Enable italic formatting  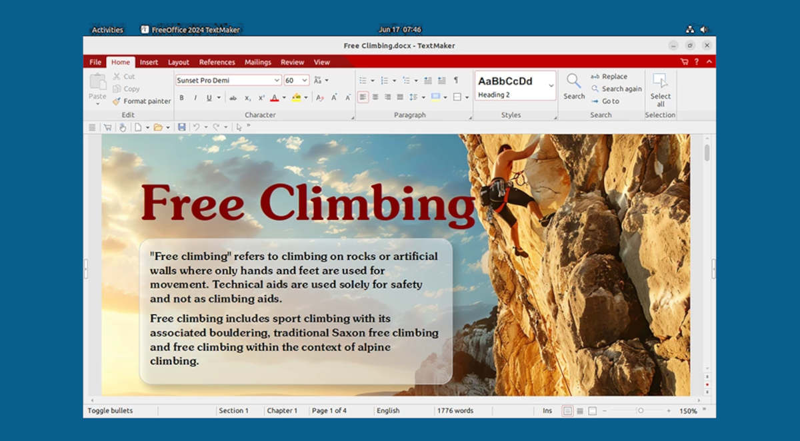[194, 97]
